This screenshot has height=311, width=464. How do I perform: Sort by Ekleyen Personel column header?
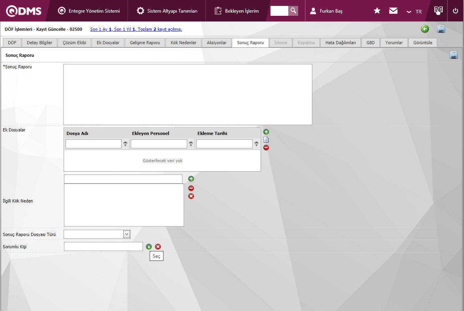(150, 133)
